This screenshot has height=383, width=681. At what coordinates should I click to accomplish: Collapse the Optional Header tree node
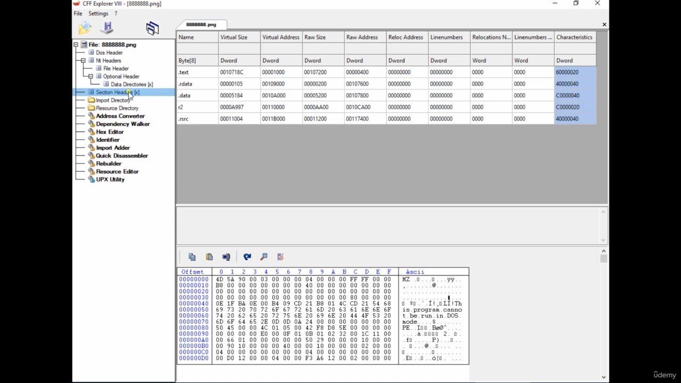(91, 77)
